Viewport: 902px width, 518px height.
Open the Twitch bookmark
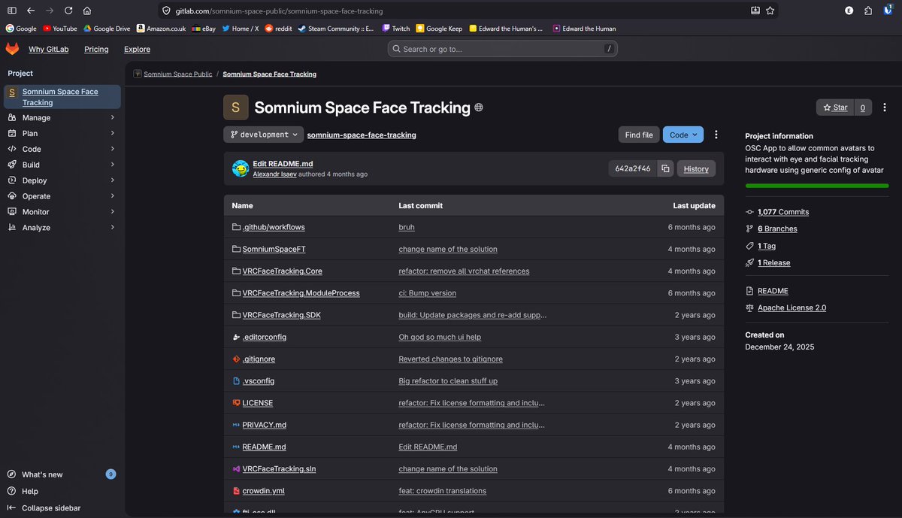[x=396, y=29]
